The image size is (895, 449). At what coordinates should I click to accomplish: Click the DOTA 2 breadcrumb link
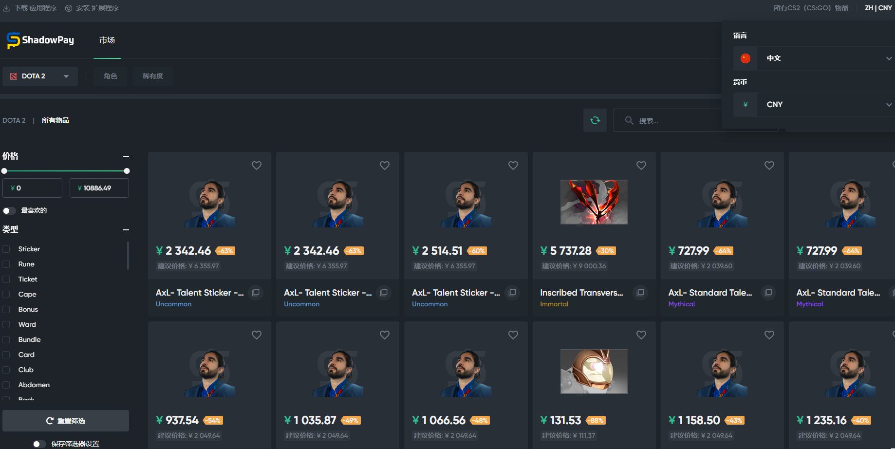pos(14,120)
